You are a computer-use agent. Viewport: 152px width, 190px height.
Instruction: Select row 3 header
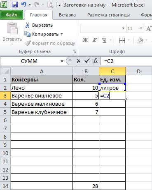pyautogui.click(x=5, y=96)
